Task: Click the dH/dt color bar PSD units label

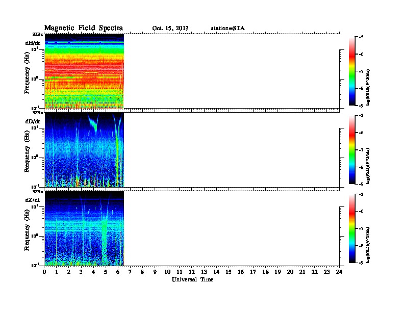Action: tap(368, 87)
